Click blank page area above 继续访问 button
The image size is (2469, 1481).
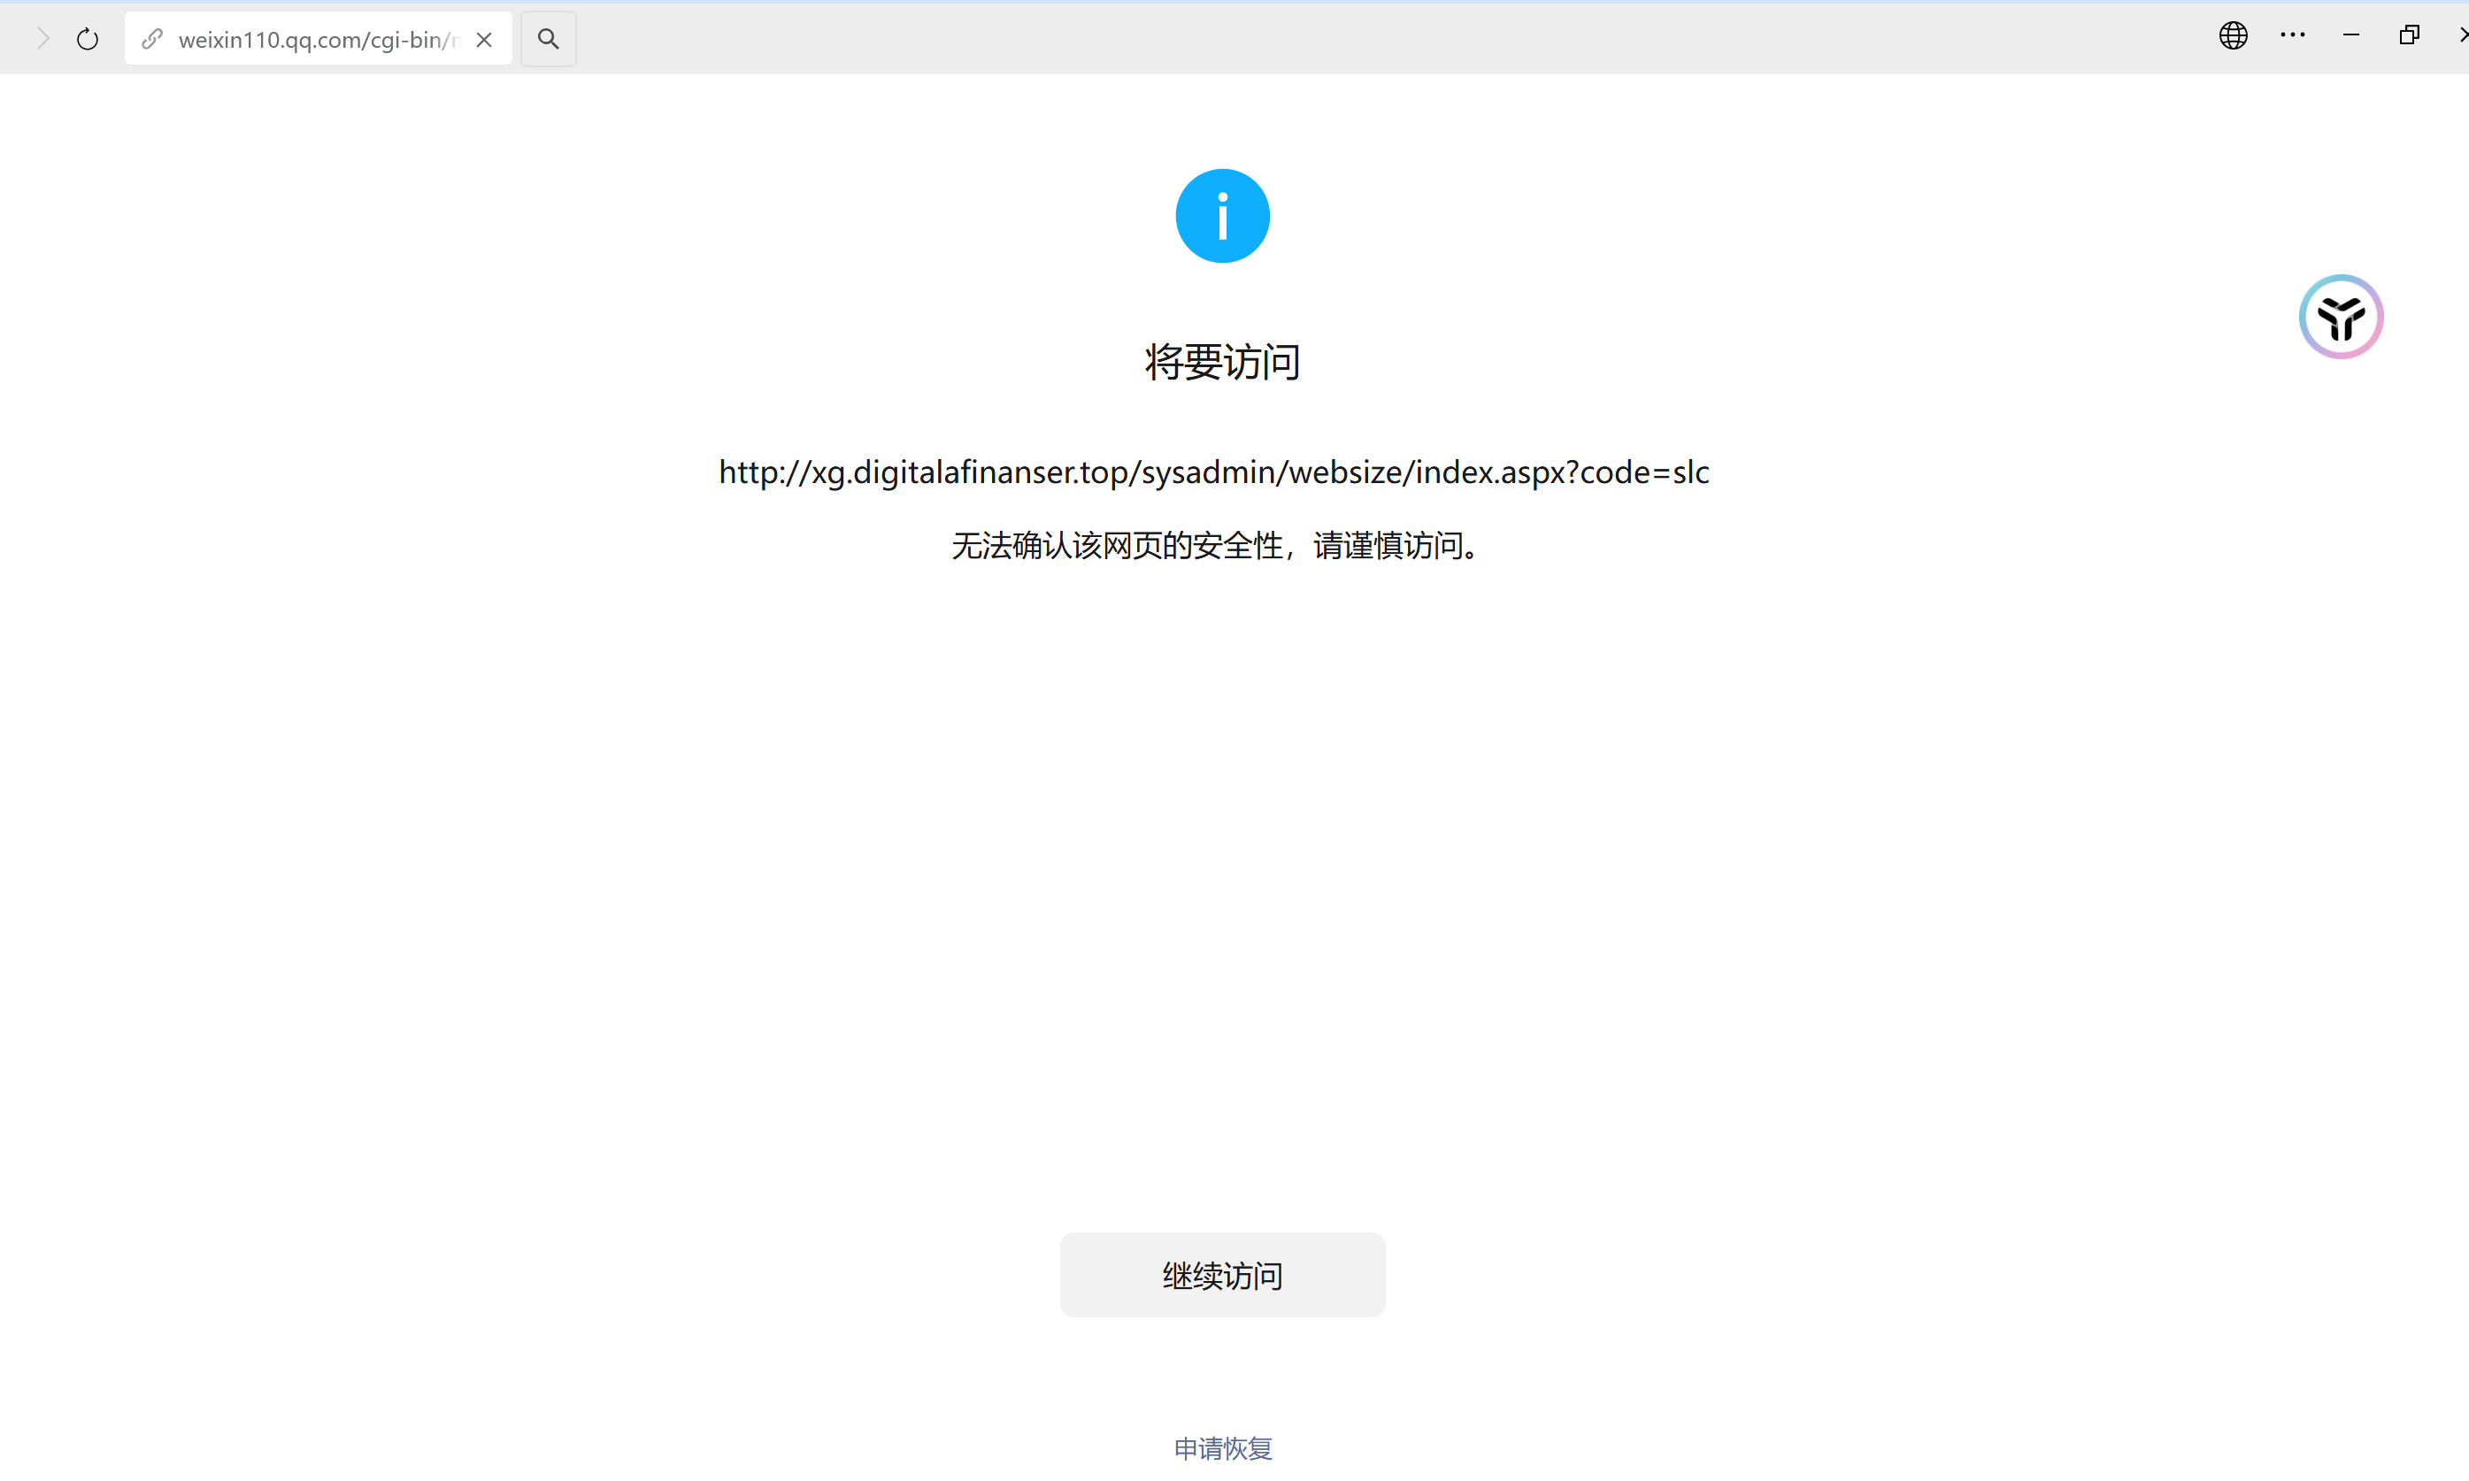click(x=1221, y=898)
